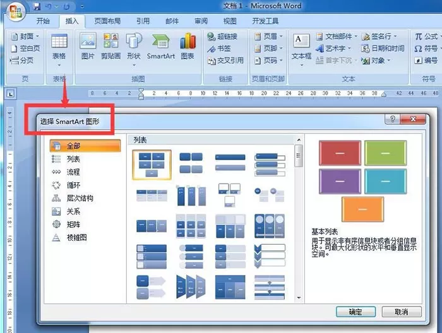Select the chevron list layout thumbnail

pyautogui.click(x=270, y=256)
